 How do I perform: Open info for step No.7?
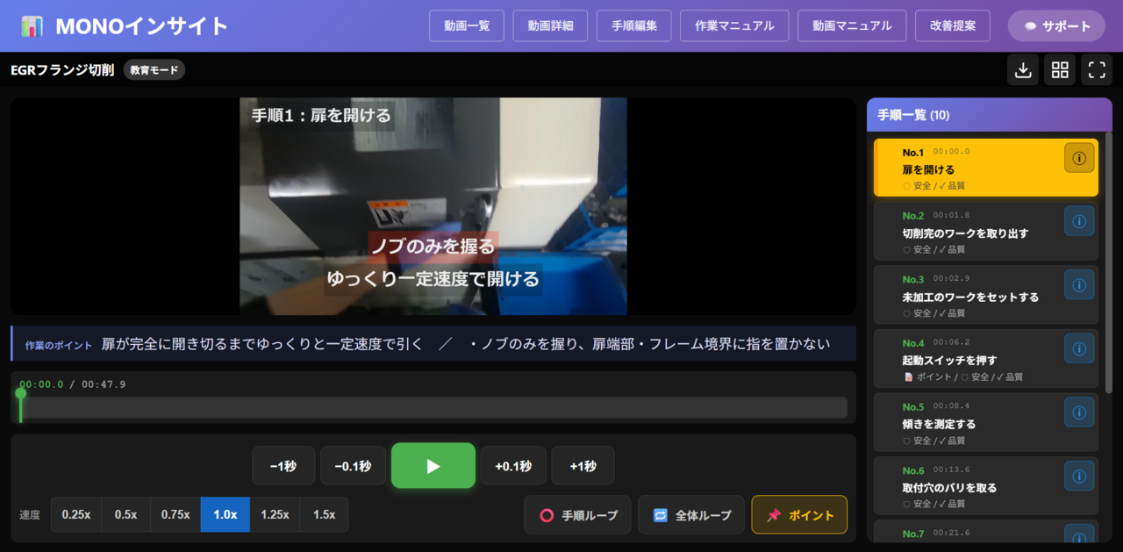(1079, 534)
